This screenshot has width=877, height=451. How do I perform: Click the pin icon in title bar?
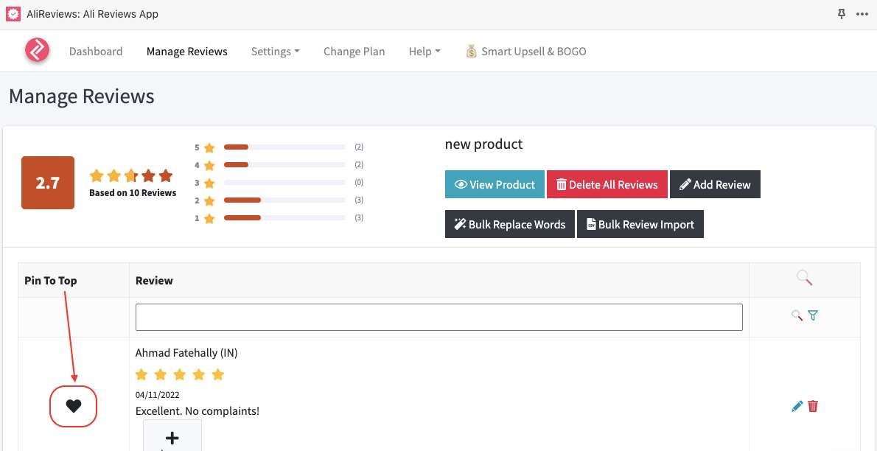coord(842,14)
